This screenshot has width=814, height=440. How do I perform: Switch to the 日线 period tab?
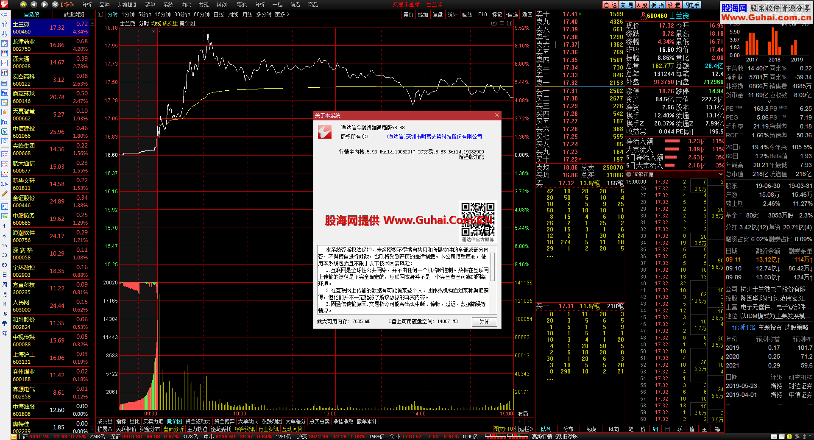click(218, 14)
